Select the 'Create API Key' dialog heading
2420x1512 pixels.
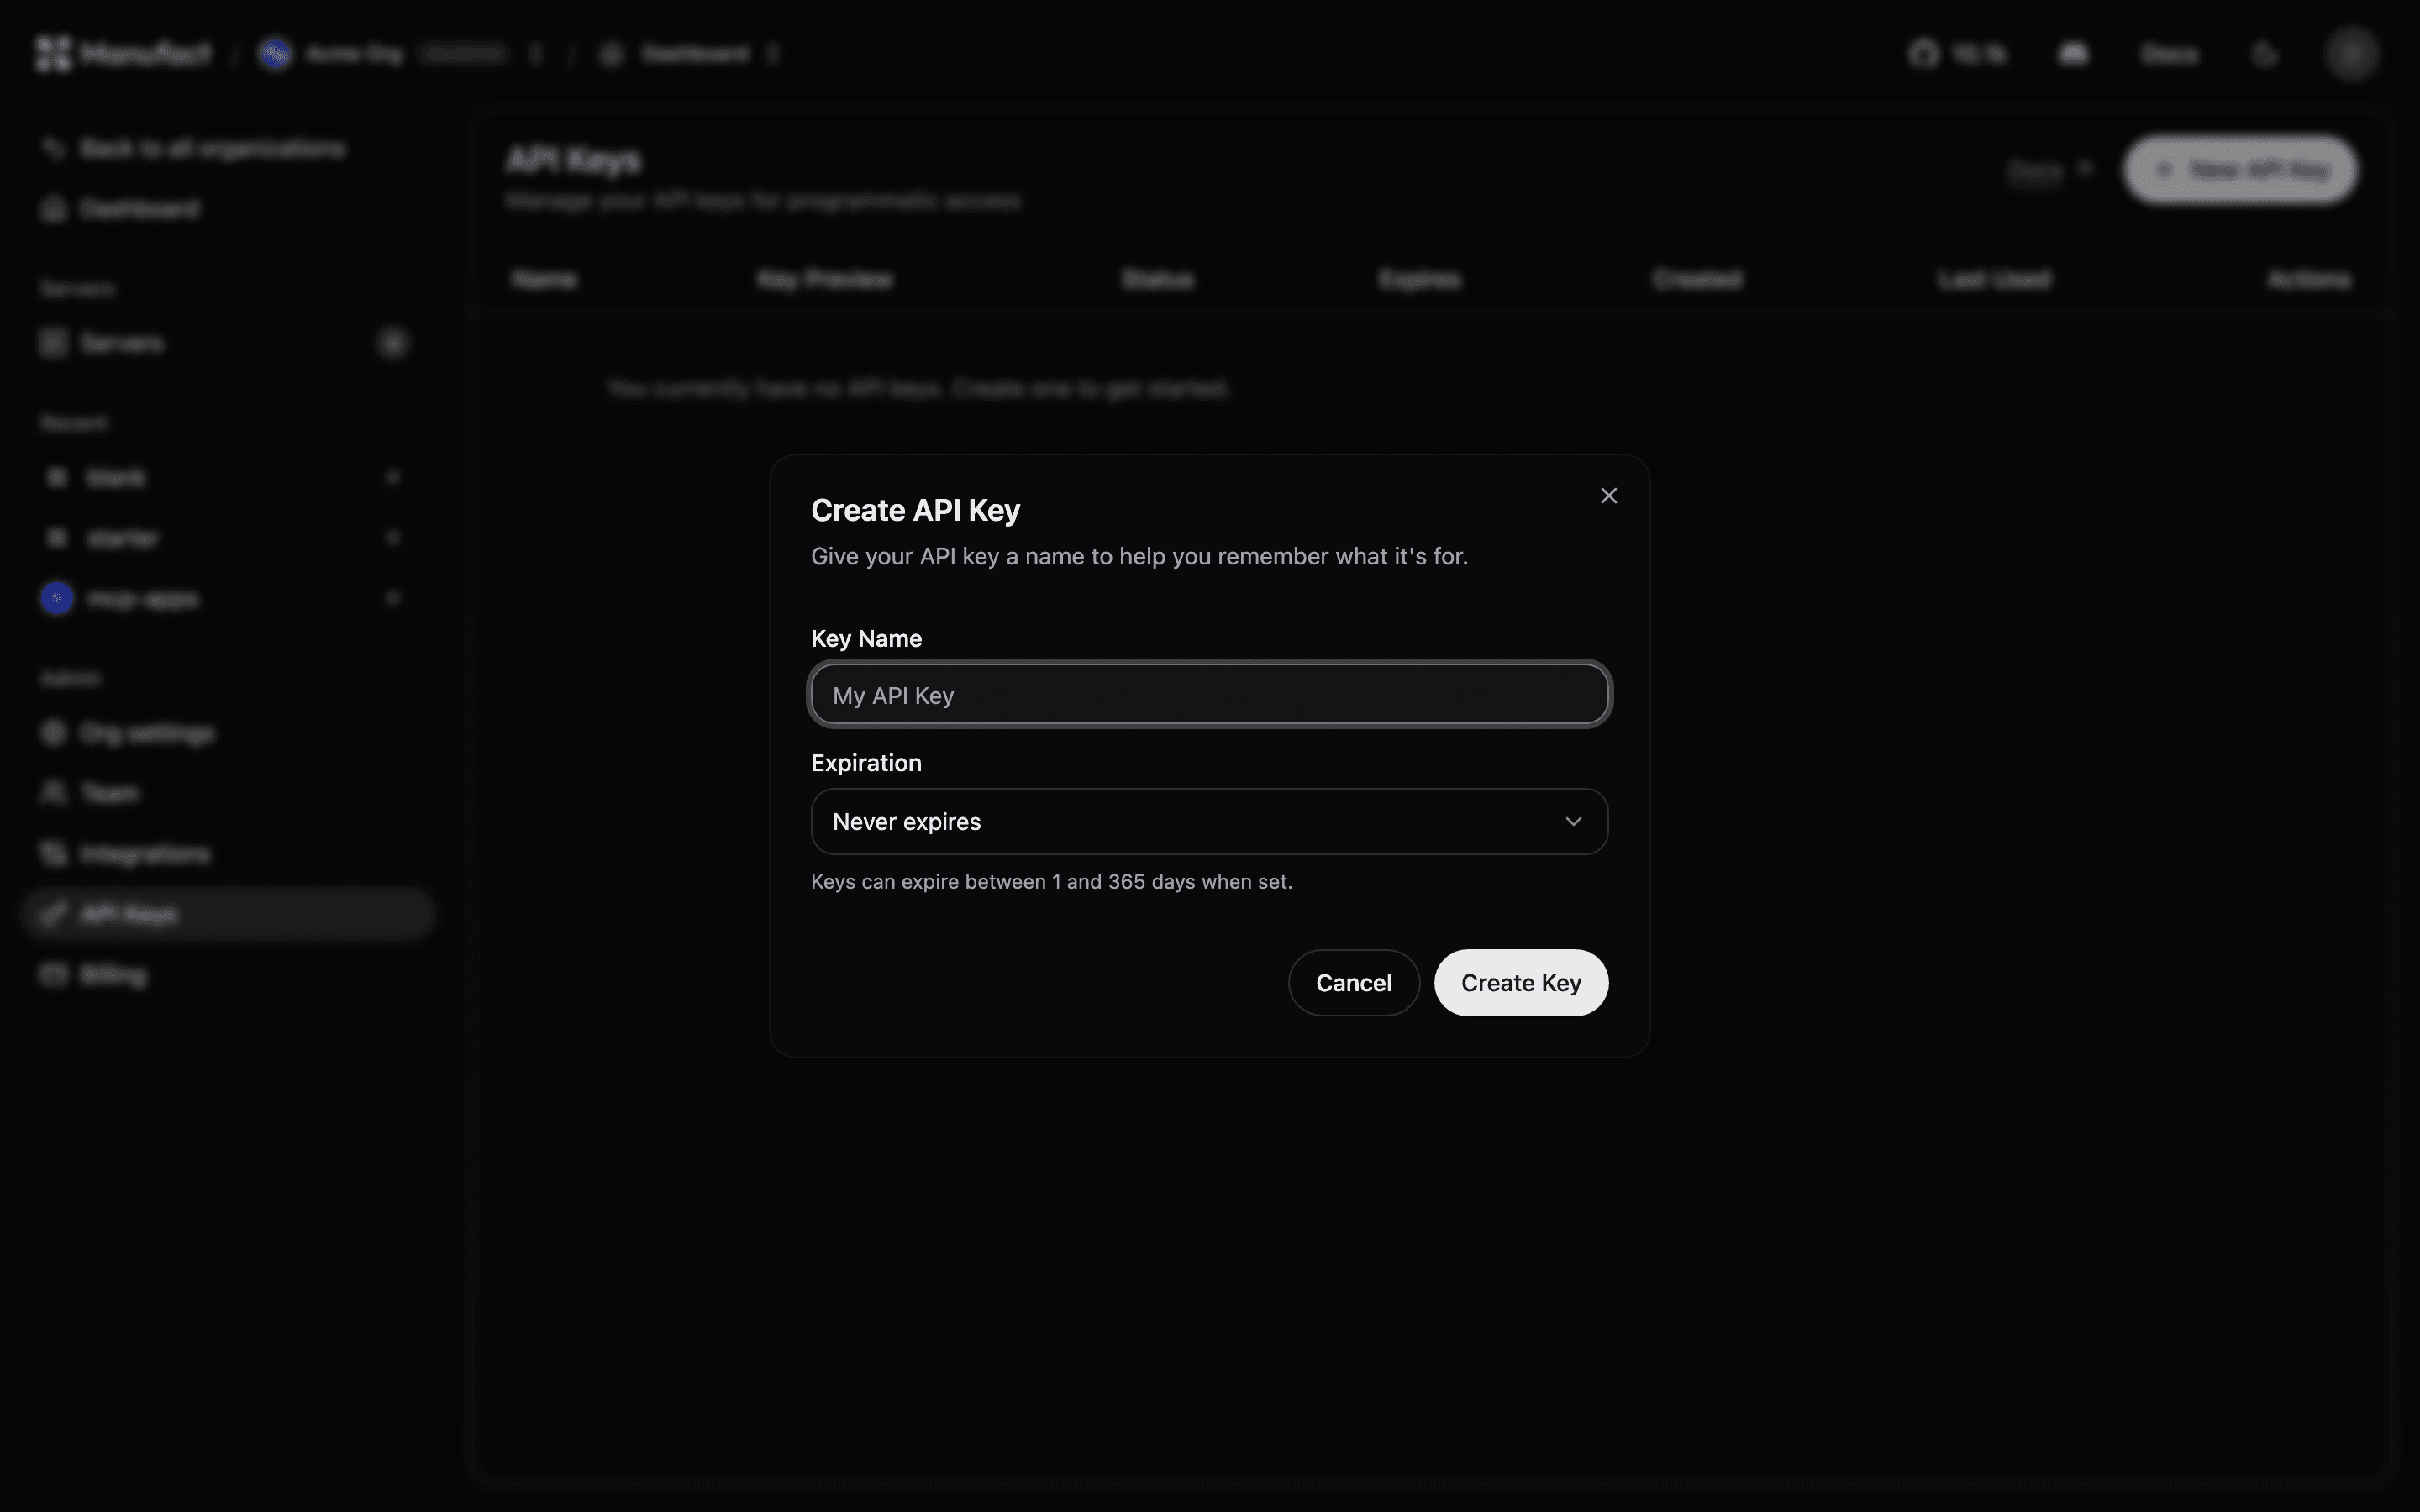click(x=915, y=510)
